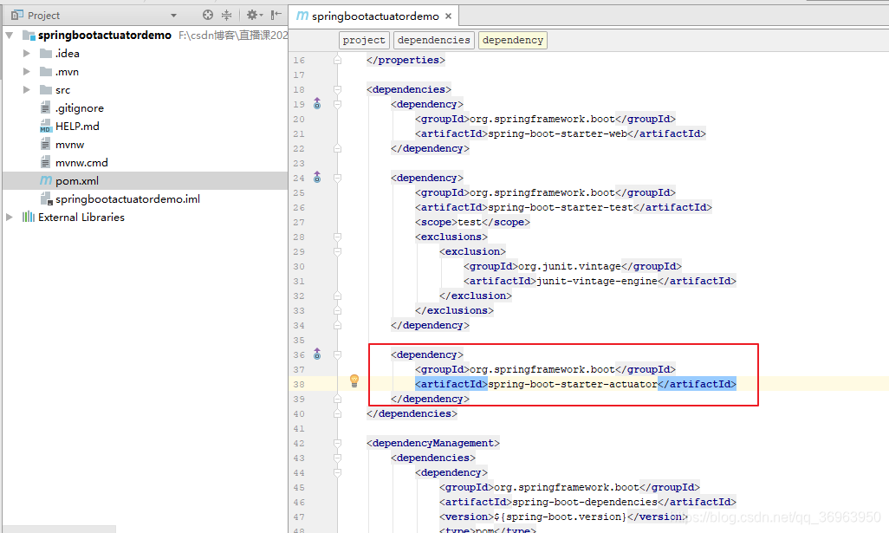
Task: Collapse dependencyManagement fold on line 42
Action: tap(337, 444)
